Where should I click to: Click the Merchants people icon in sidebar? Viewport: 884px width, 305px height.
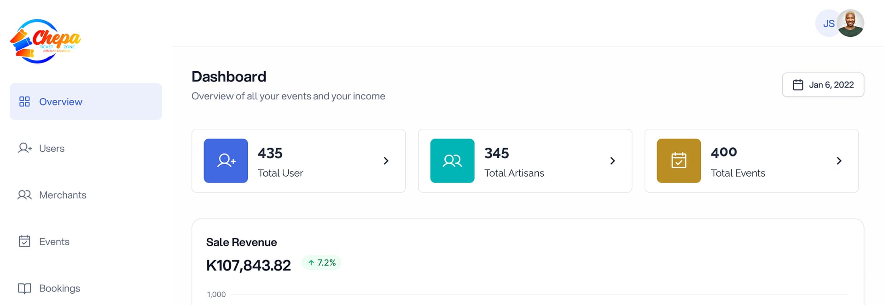click(x=24, y=195)
